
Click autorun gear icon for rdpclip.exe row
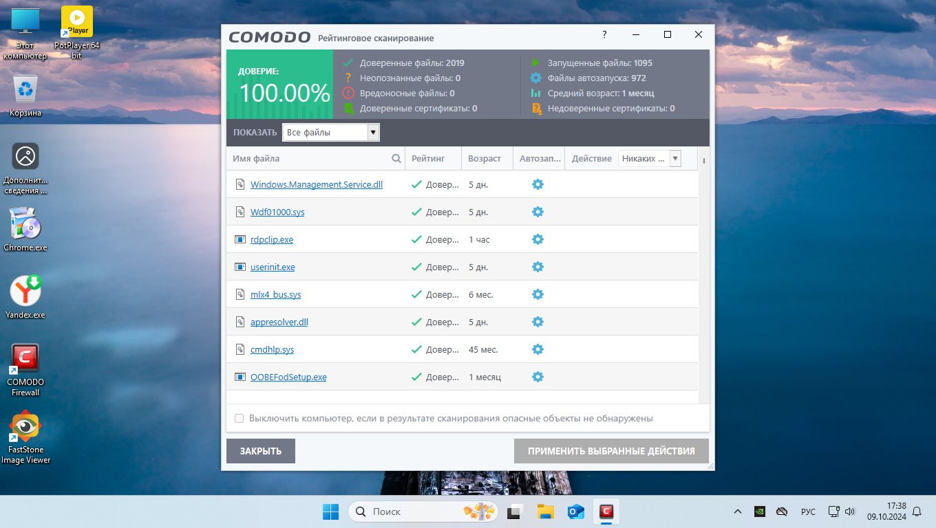538,239
